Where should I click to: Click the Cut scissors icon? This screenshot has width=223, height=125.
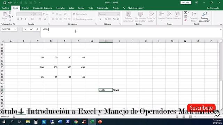click(x=10, y=13)
